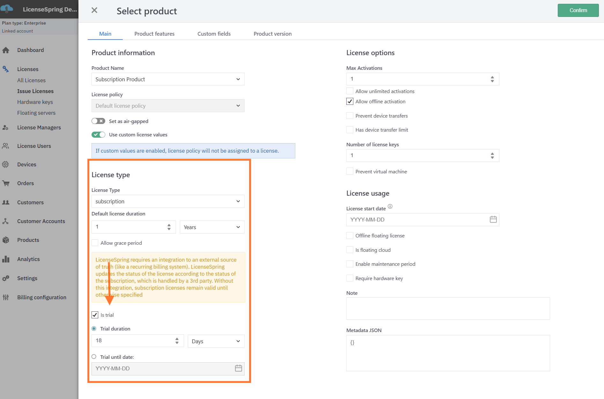
Task: Uncheck the Allow offline activation checkbox
Action: coord(350,101)
